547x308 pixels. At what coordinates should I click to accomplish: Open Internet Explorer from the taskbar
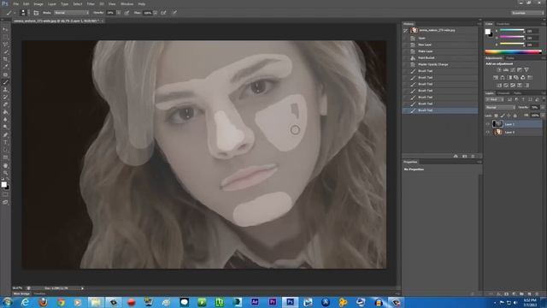point(25,302)
